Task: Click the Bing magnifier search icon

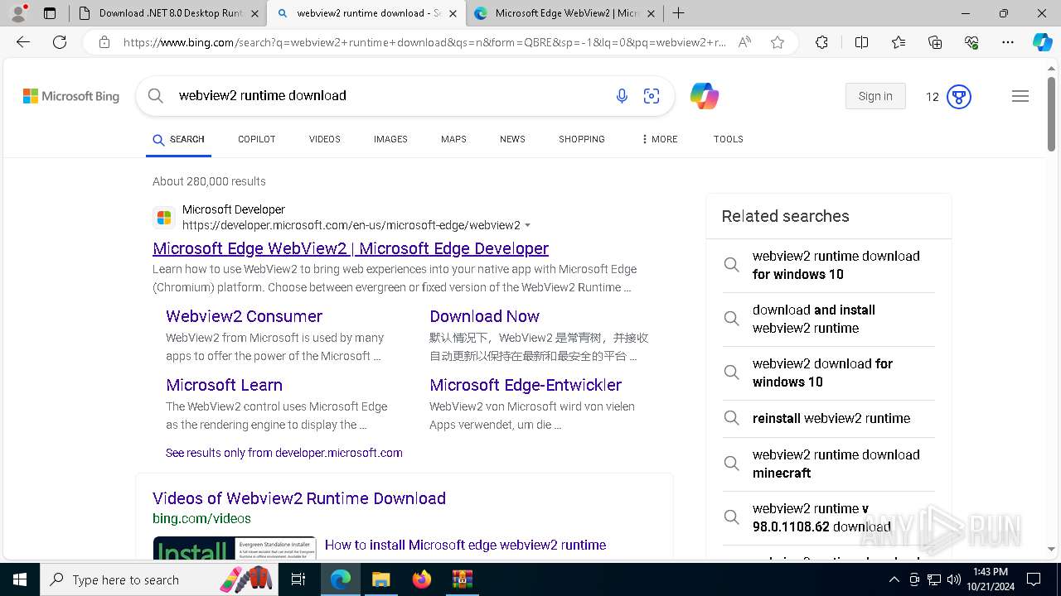Action: [155, 96]
